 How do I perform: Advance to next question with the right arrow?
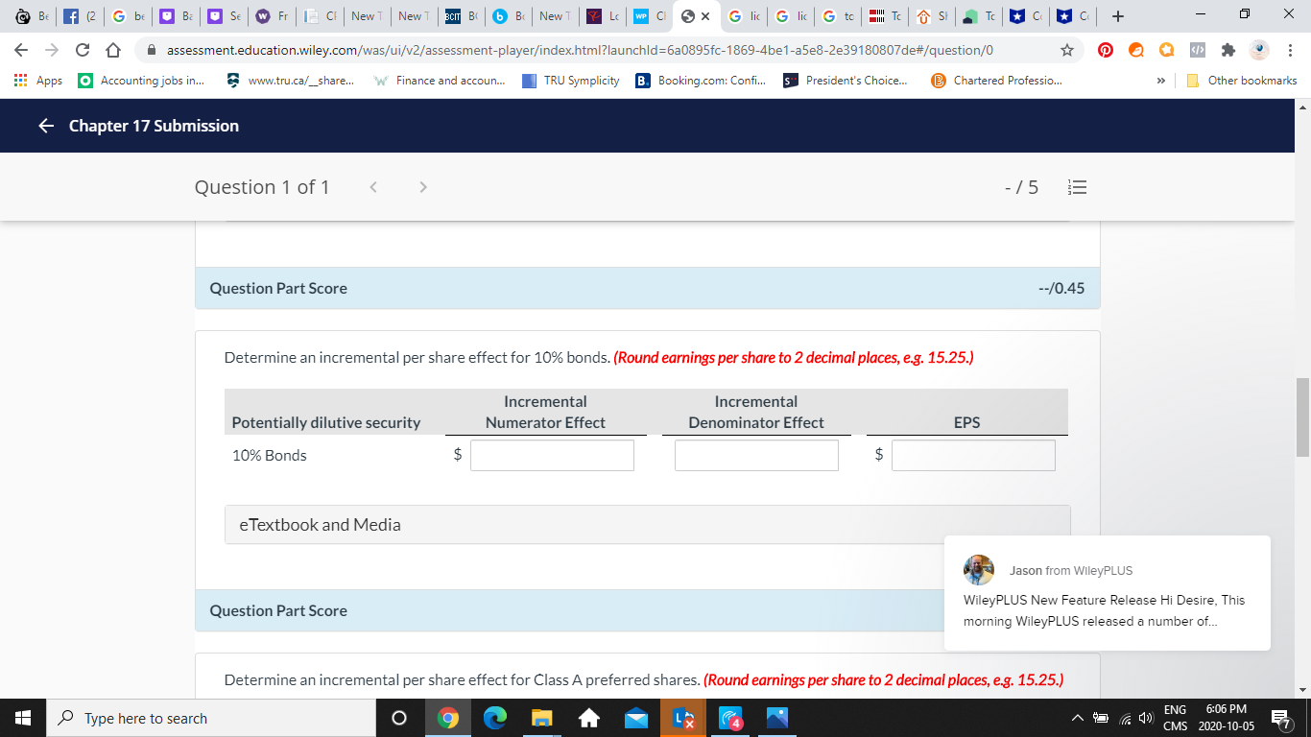click(422, 187)
